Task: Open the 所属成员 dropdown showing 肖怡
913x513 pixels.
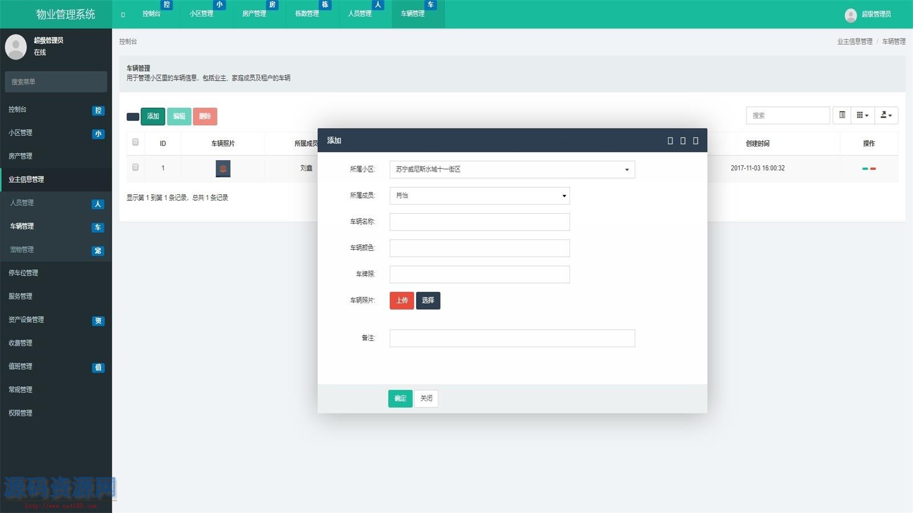Action: pos(479,196)
